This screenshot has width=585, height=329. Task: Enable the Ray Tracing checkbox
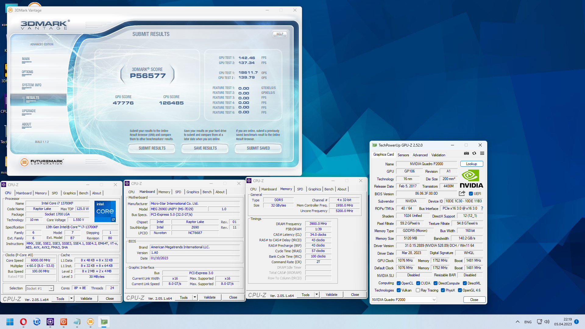click(x=418, y=290)
